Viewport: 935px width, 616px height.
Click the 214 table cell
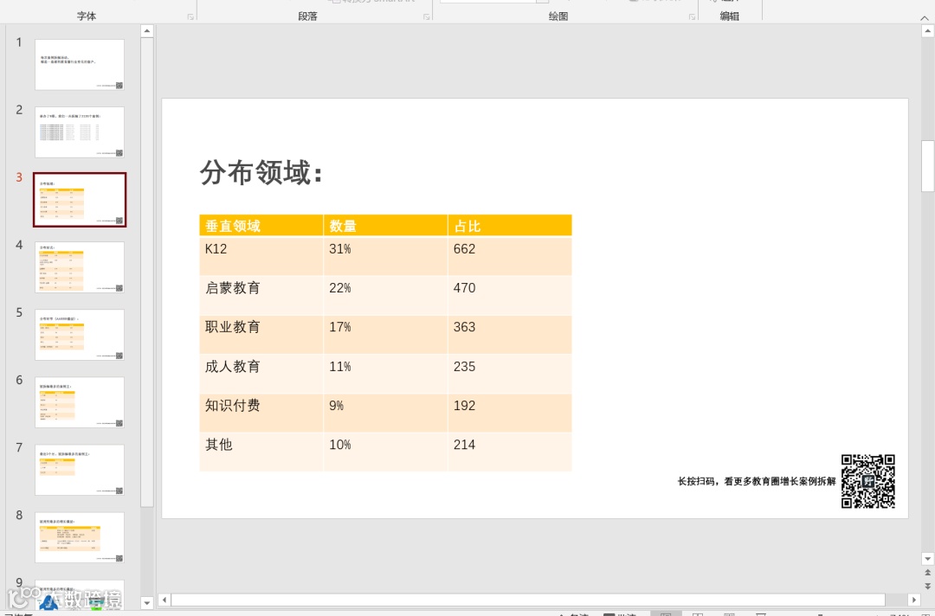[x=510, y=452]
